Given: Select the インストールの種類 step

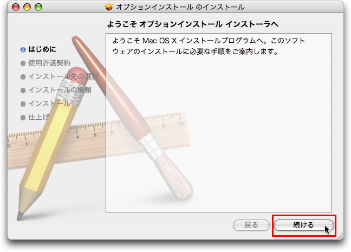Looking at the screenshot, I should pos(60,90).
